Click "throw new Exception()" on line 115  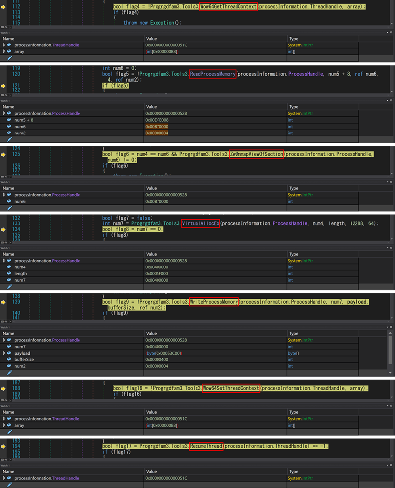coord(152,23)
